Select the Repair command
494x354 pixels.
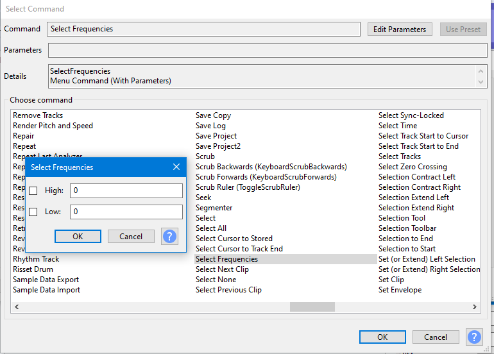coord(24,136)
